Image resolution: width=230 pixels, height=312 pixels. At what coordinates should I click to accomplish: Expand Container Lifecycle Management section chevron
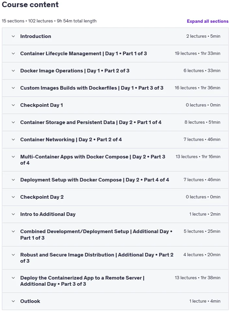click(13, 53)
